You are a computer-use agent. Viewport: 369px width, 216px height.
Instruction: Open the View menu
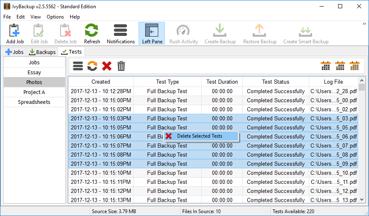tap(35, 17)
